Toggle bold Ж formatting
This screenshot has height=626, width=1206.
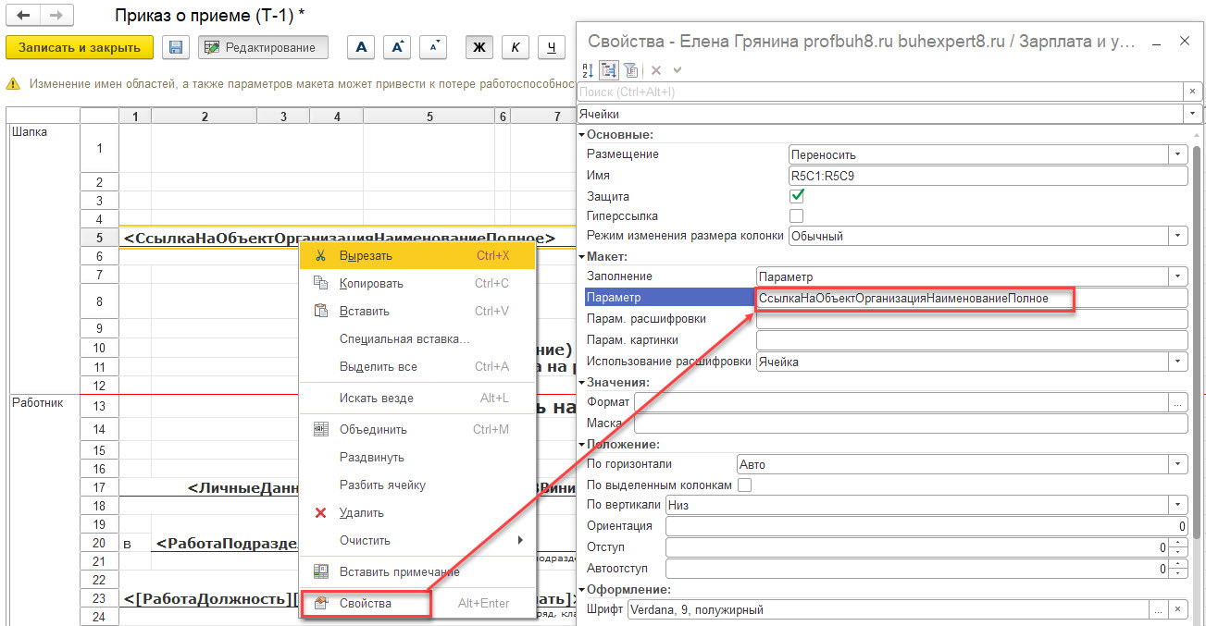click(x=479, y=47)
